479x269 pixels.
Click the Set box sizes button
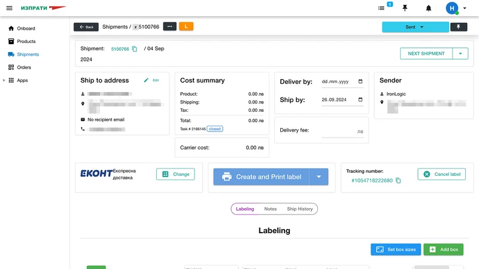[396, 249]
